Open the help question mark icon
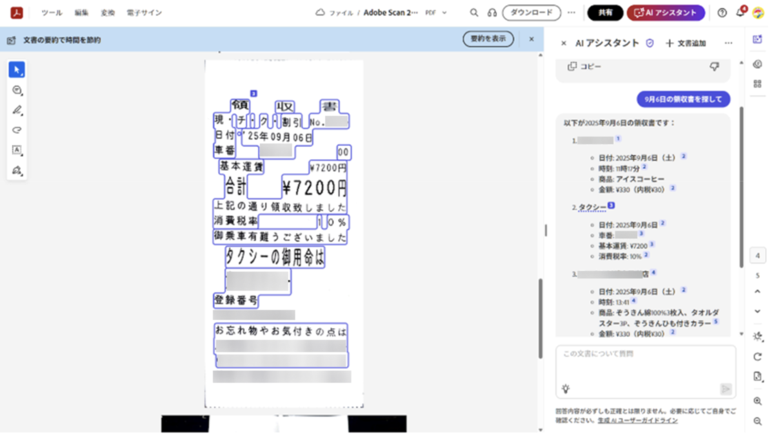The width and height of the screenshot is (774, 443). tap(722, 12)
